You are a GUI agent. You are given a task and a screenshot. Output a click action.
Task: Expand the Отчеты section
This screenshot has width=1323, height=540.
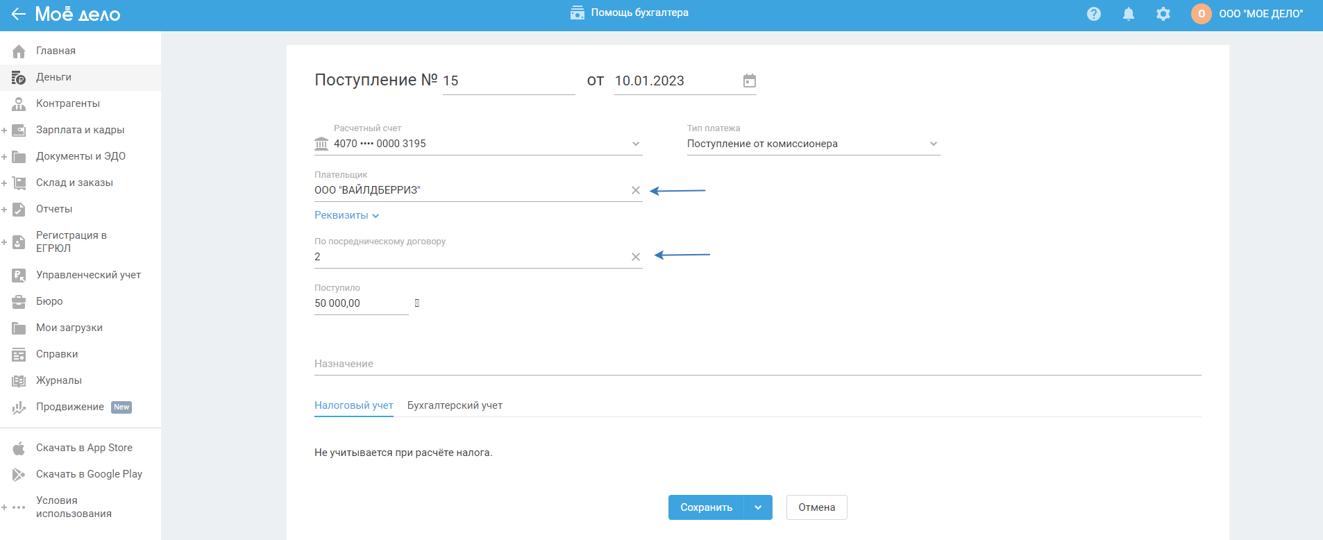pyautogui.click(x=4, y=209)
